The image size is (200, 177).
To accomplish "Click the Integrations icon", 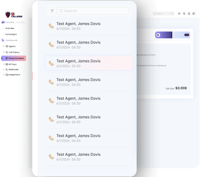I will coord(7,74).
